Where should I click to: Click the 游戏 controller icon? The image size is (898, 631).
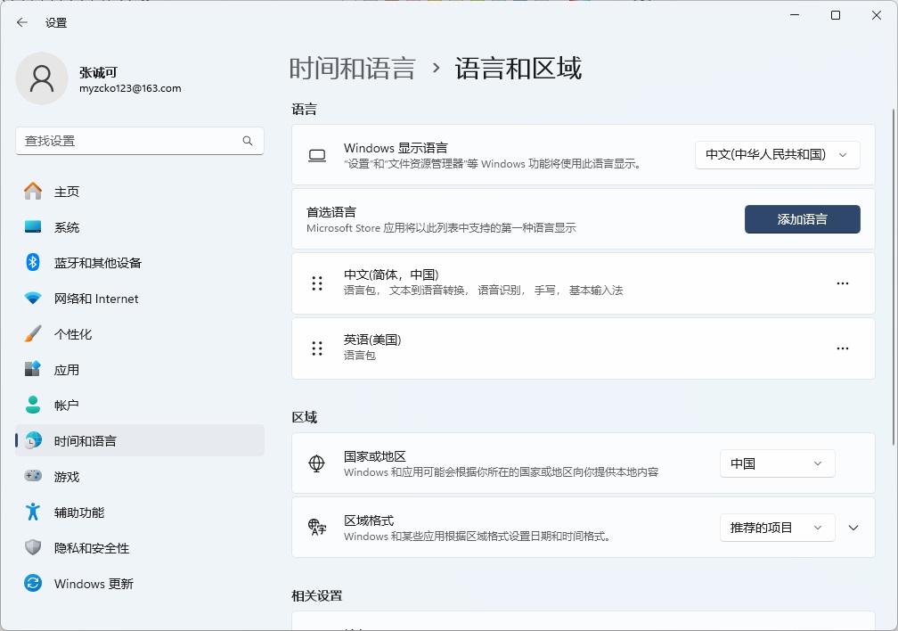[x=33, y=476]
